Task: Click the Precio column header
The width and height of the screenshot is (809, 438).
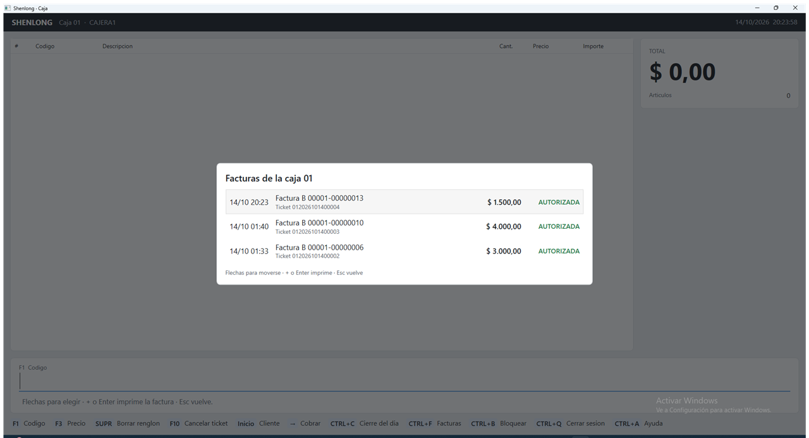Action: (x=541, y=46)
